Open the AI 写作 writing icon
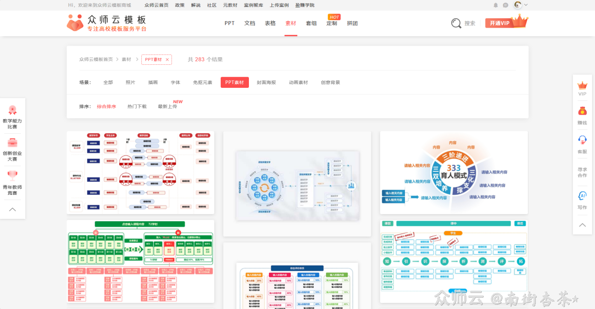595x309 pixels. click(582, 196)
